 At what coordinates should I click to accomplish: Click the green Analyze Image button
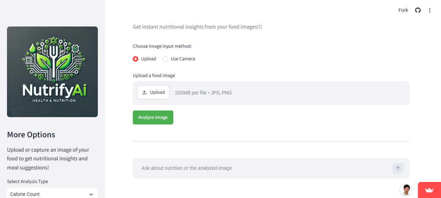coord(153,117)
